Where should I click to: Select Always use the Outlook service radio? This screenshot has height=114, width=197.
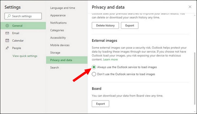pyautogui.click(x=94, y=67)
